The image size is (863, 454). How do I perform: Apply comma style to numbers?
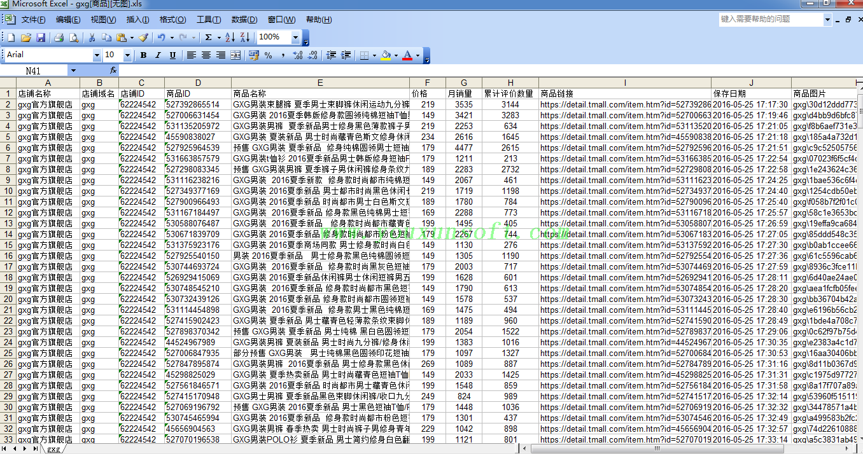tap(283, 55)
